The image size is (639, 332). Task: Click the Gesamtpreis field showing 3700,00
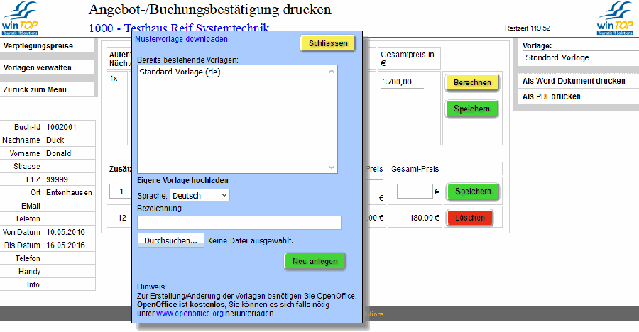pyautogui.click(x=403, y=82)
